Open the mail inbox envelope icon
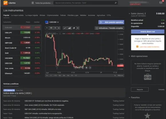 (161, 3)
